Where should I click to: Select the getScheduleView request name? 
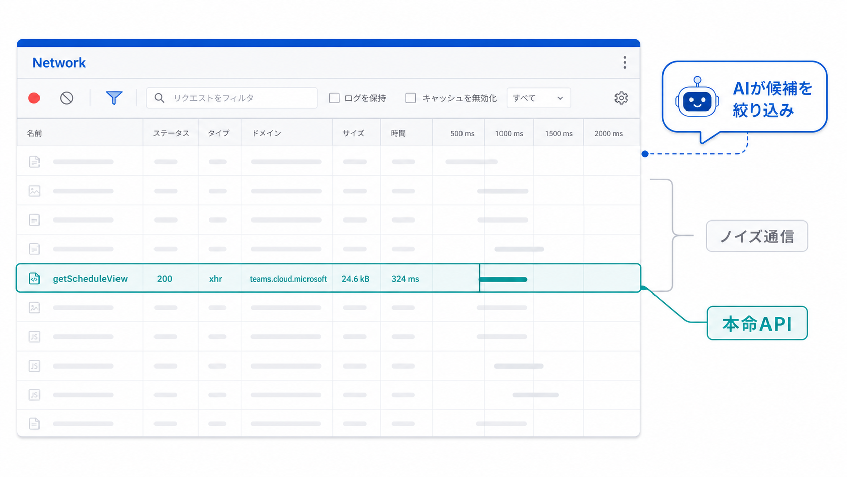90,279
